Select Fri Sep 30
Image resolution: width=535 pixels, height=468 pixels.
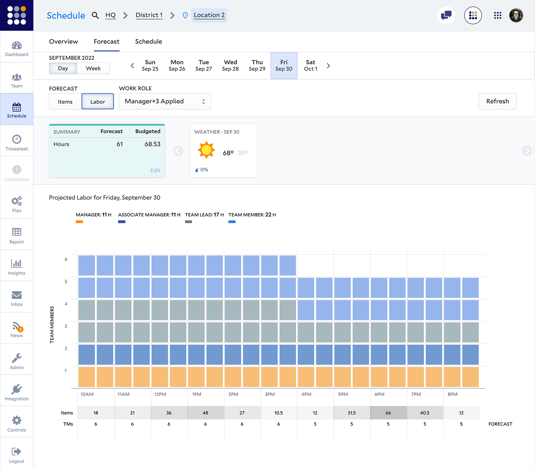284,65
